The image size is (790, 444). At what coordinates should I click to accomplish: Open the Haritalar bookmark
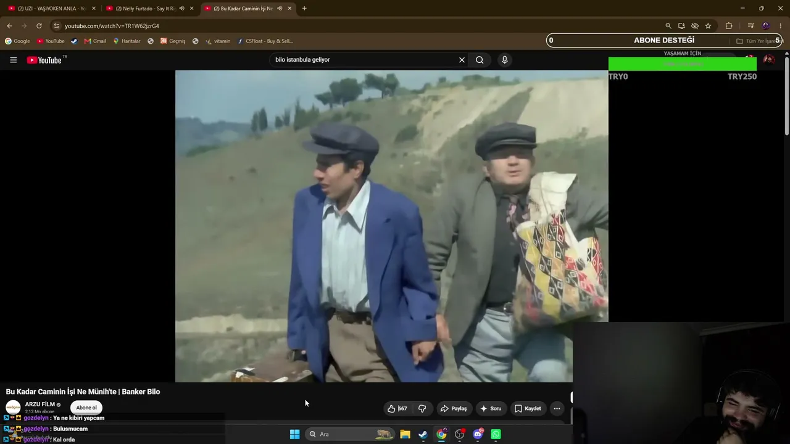(127, 41)
